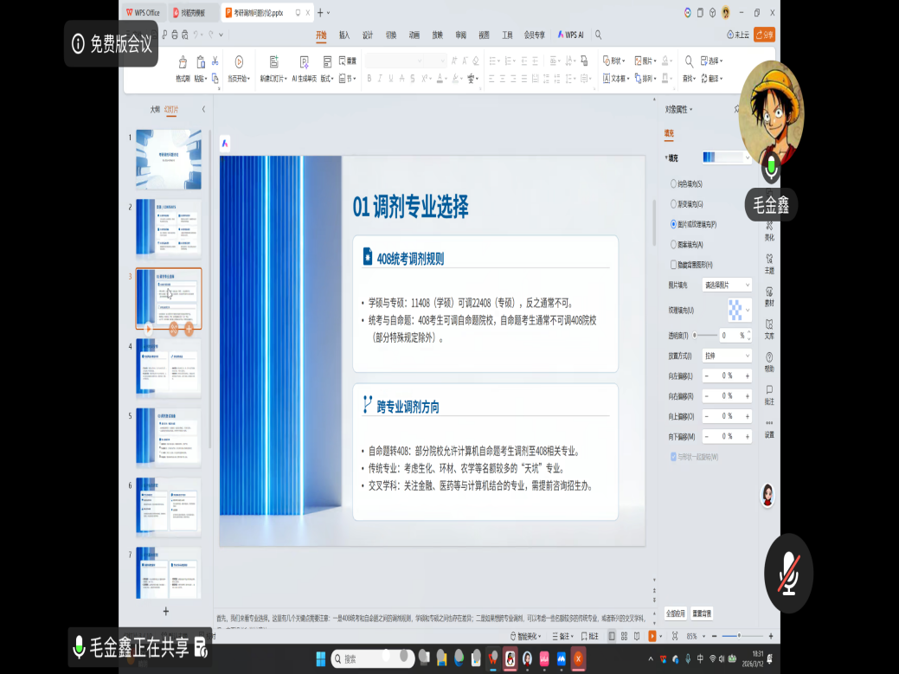Screen dimensions: 899x674
Task: Switch to the 插入 ribbon tab
Action: [344, 35]
